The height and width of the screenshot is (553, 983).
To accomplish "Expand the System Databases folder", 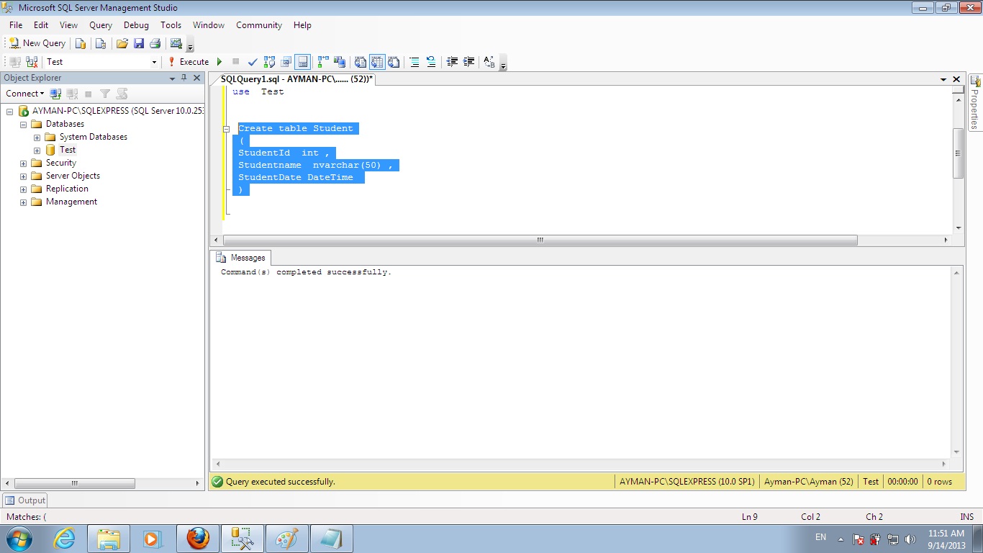I will click(37, 137).
